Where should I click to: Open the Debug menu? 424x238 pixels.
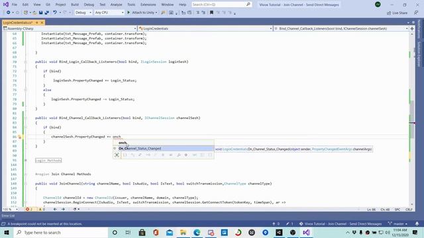[89, 5]
